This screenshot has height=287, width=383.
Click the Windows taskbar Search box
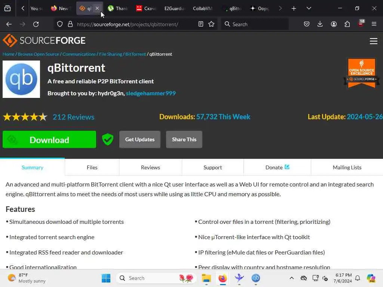coord(156,278)
